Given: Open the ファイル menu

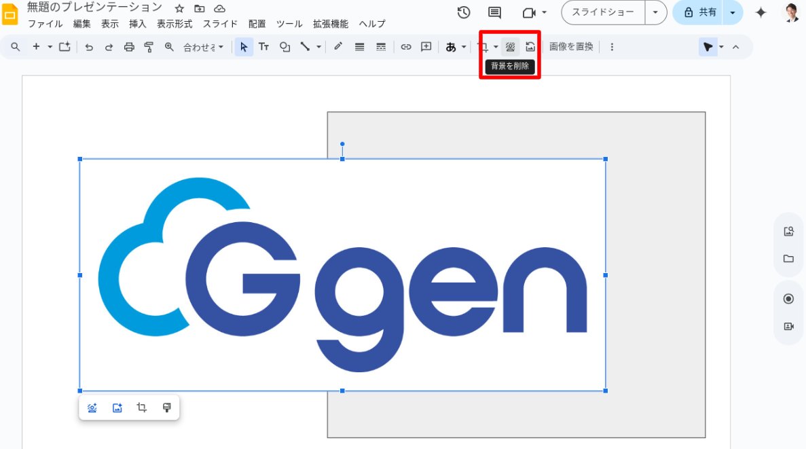Looking at the screenshot, I should tap(45, 24).
